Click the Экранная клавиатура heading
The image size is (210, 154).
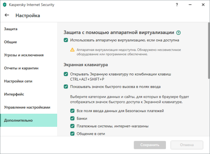(x=86, y=65)
